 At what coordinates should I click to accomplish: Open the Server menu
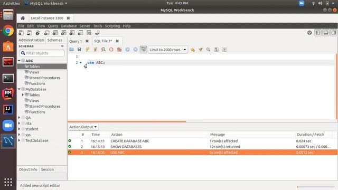[x=84, y=26]
